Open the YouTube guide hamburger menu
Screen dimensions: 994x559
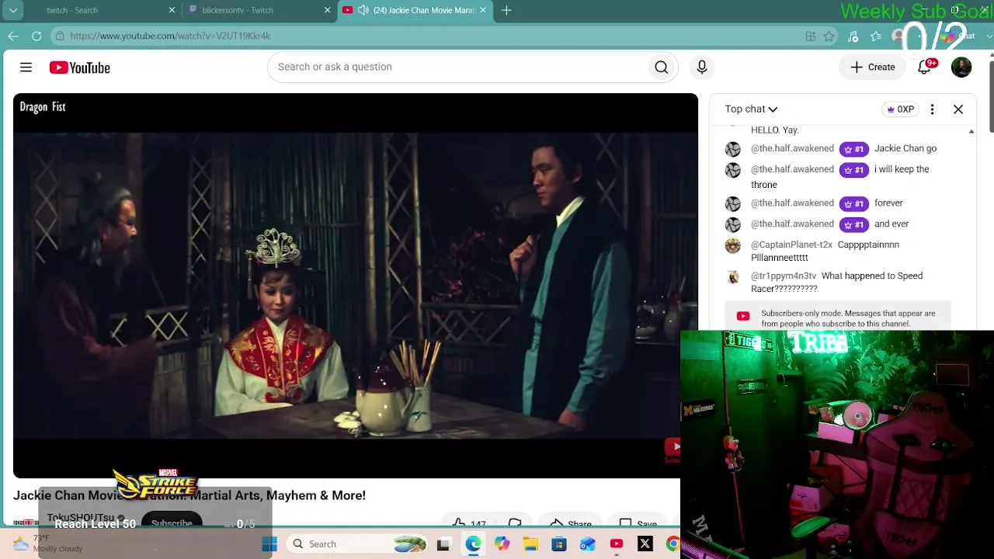pyautogui.click(x=26, y=68)
